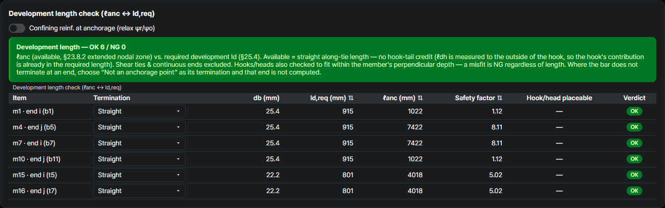Click OK verdict badge for m7 row

(x=634, y=143)
